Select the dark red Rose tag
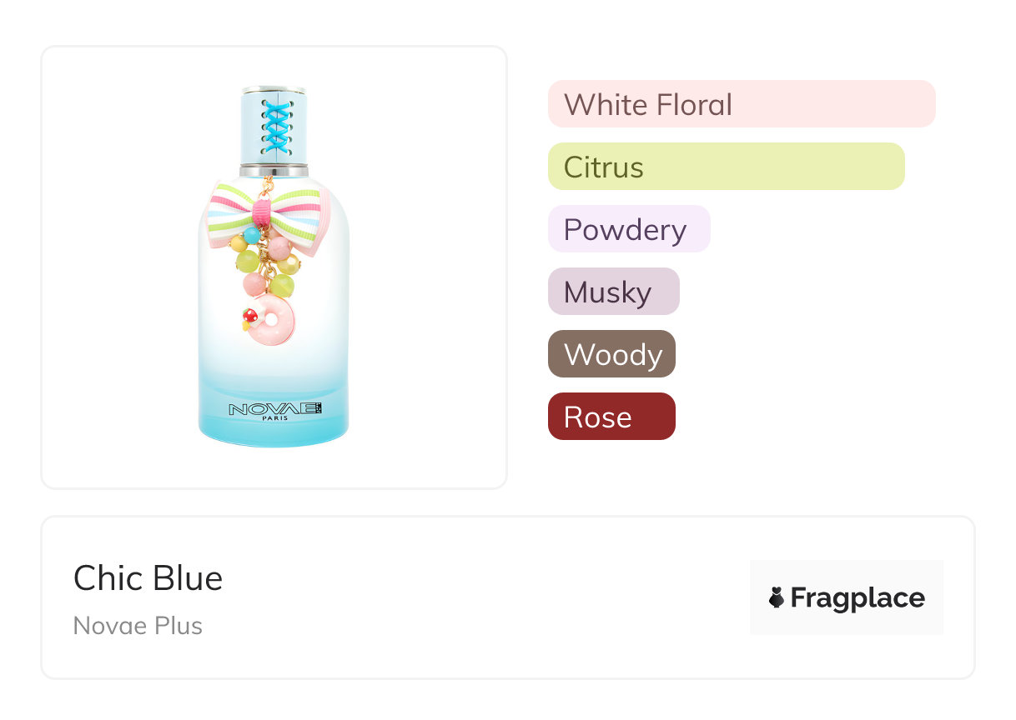Viewport: 1016px width, 720px height. pyautogui.click(x=611, y=417)
